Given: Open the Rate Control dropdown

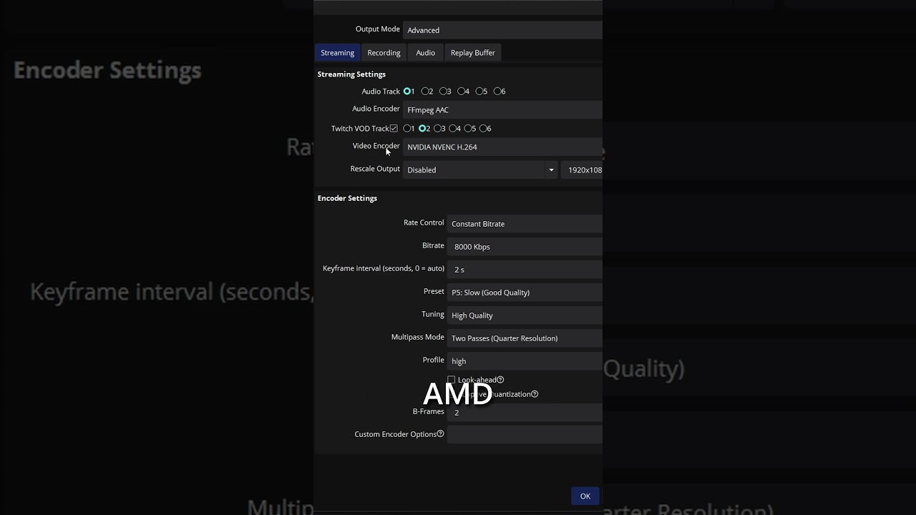Looking at the screenshot, I should pos(525,224).
